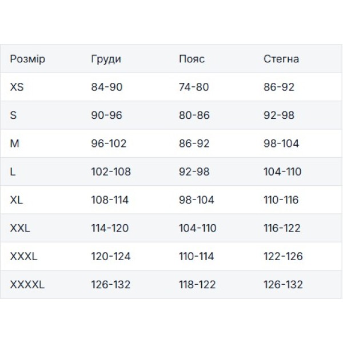Screen dimensions: 343x343
Task: Select chest value 90-96 for size S
Action: (x=107, y=115)
